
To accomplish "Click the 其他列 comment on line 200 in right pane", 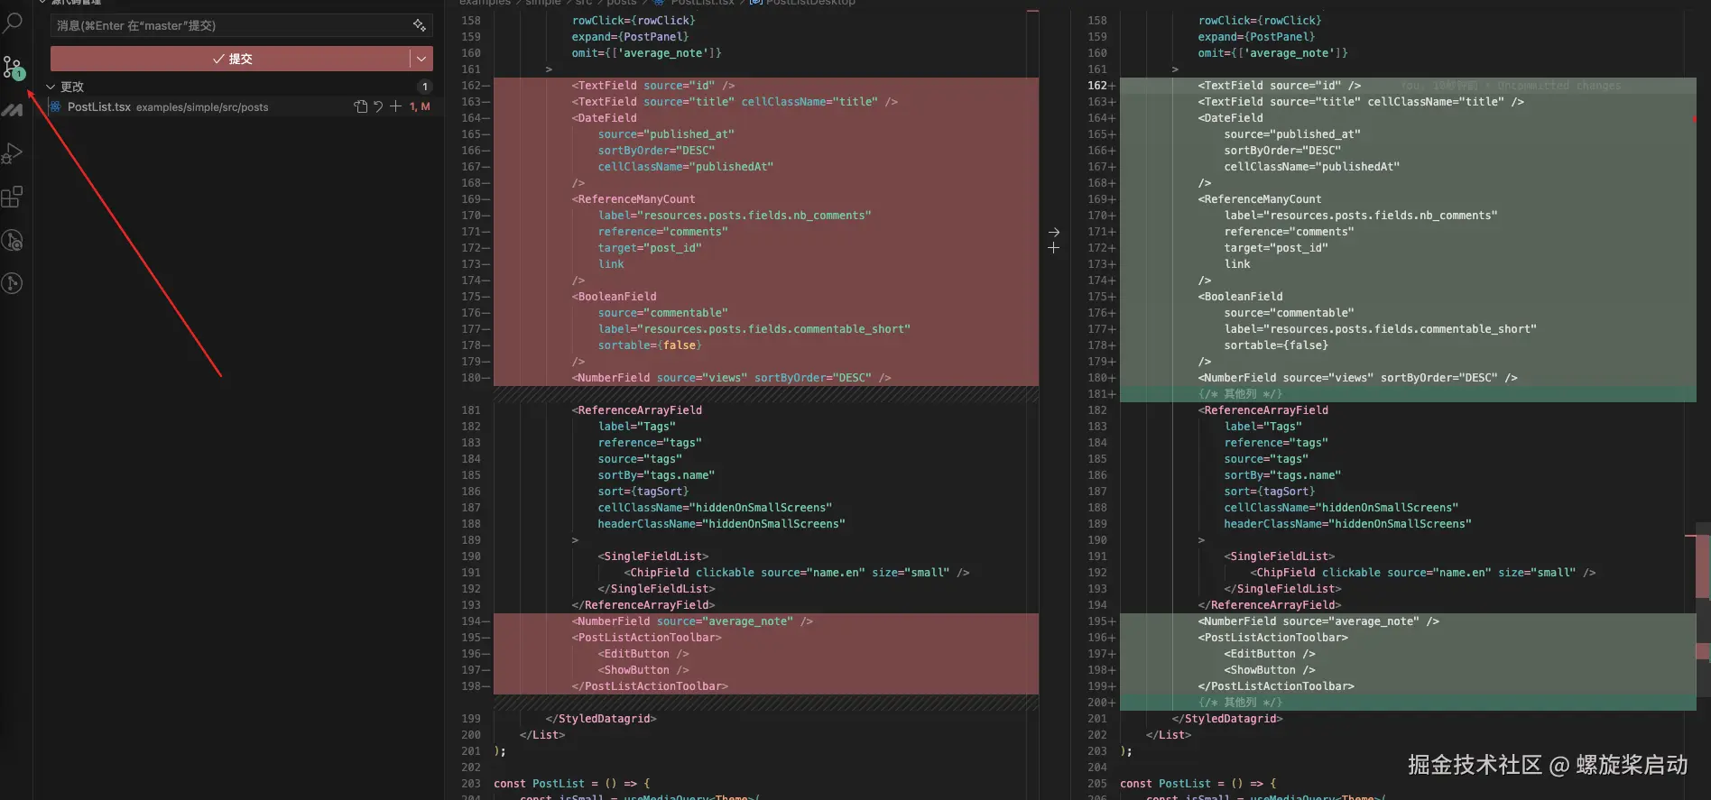I will pyautogui.click(x=1240, y=703).
